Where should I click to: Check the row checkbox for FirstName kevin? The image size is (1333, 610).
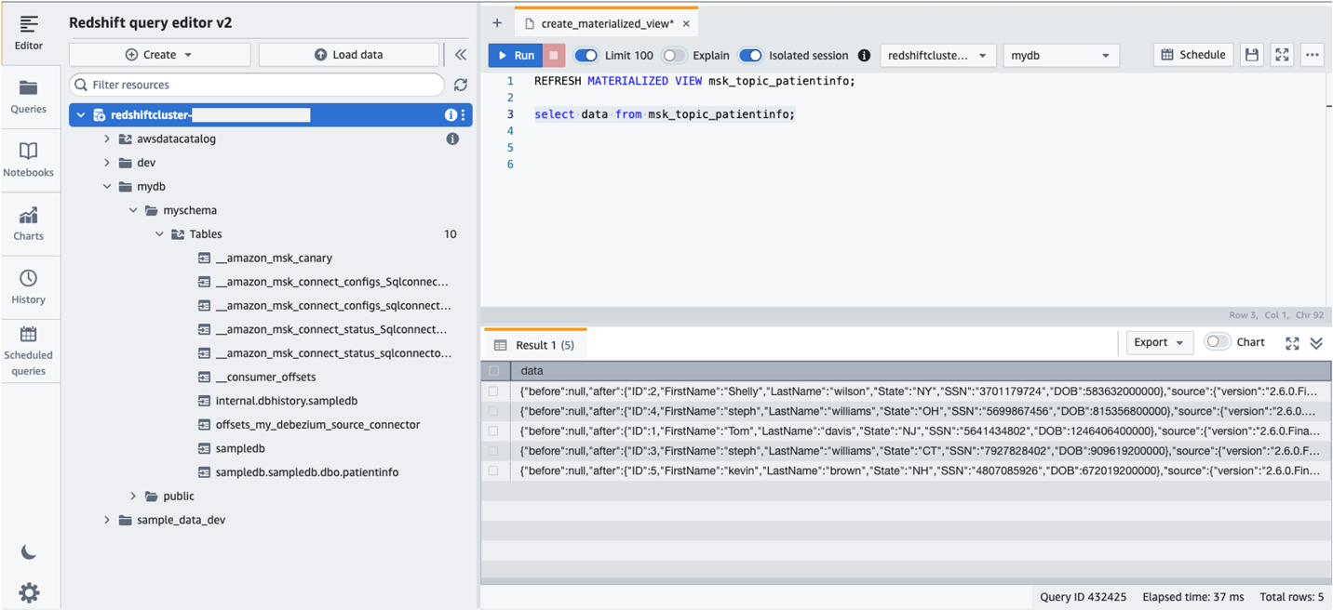click(494, 471)
